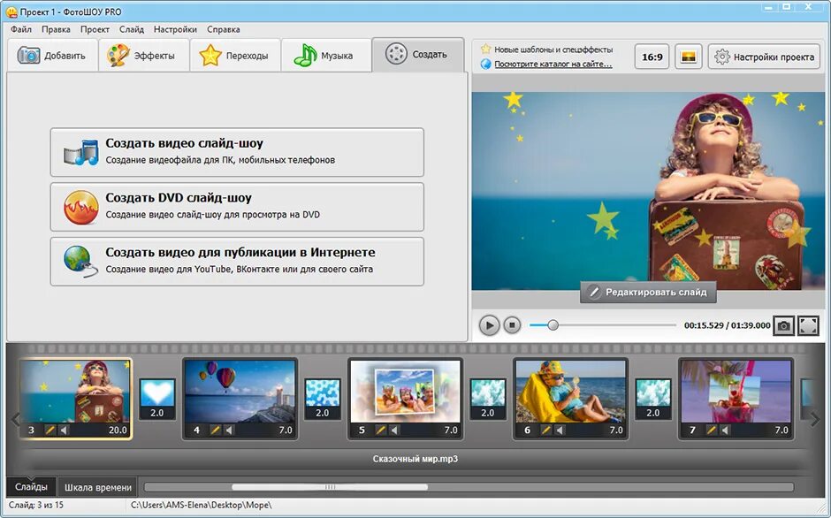Click slide 3 duration 20.0
This screenshot has width=831, height=518.
pos(118,430)
